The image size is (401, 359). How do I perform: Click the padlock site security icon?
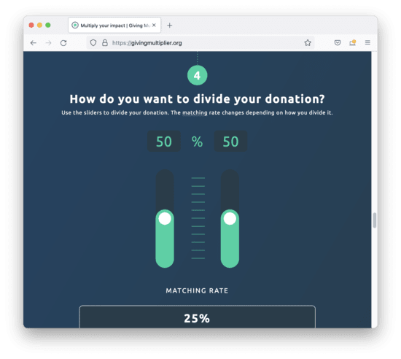pos(105,43)
